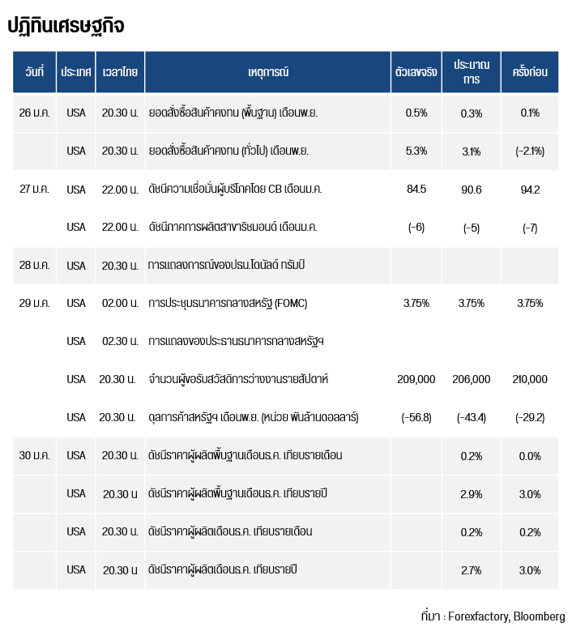This screenshot has width=572, height=631.
Task: Click the 02.30 น. time cell
Action: tap(119, 341)
